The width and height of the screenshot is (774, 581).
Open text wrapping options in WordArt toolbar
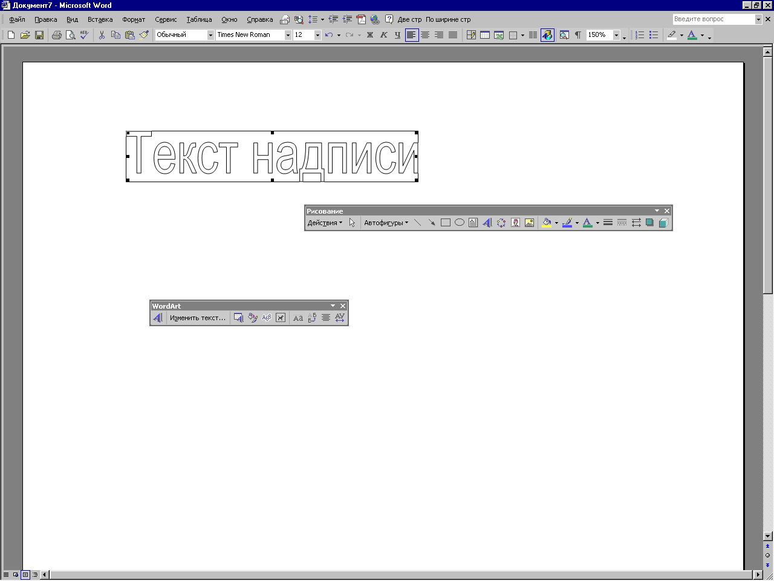point(281,318)
